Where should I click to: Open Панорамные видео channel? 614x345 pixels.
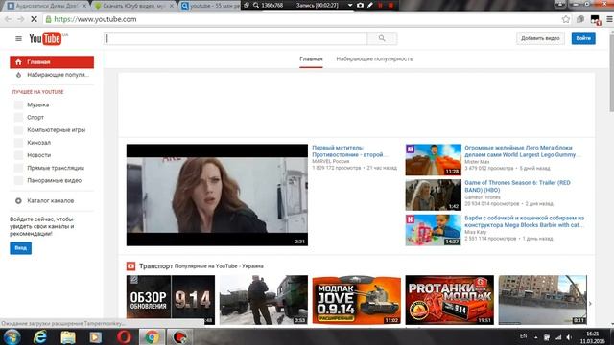(54, 180)
